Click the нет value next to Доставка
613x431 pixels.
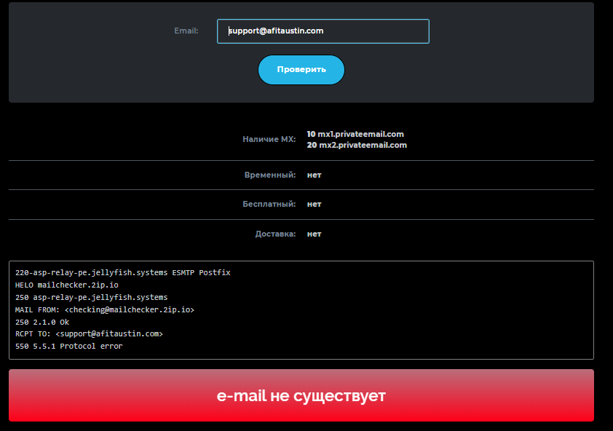[314, 234]
